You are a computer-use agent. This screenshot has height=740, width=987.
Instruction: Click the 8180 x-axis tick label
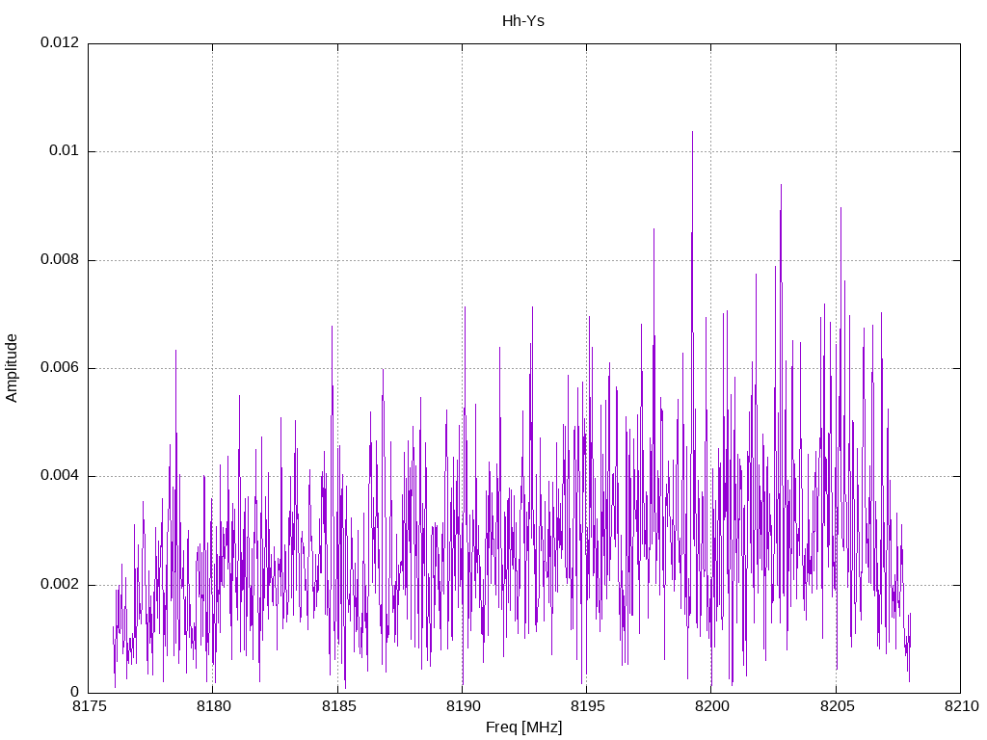pyautogui.click(x=213, y=706)
